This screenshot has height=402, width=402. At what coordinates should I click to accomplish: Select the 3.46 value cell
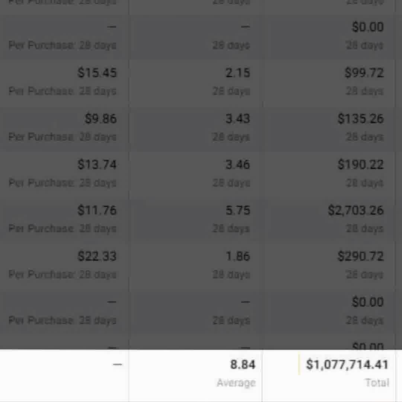point(238,164)
